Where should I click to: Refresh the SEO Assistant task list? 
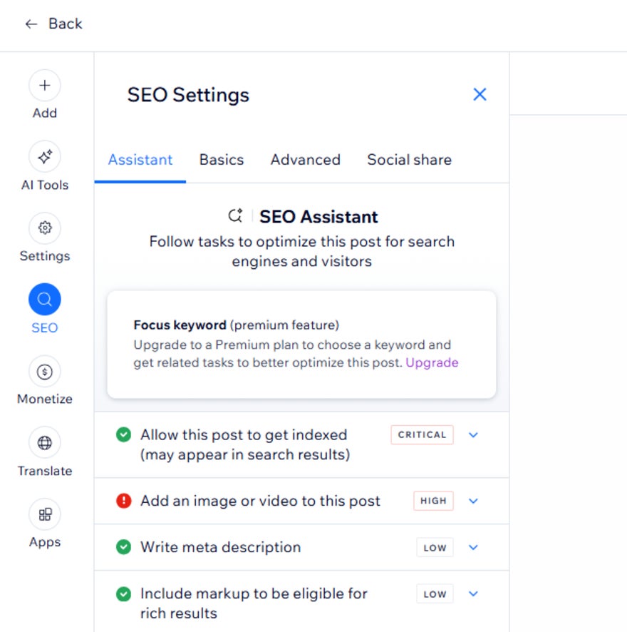pos(235,216)
